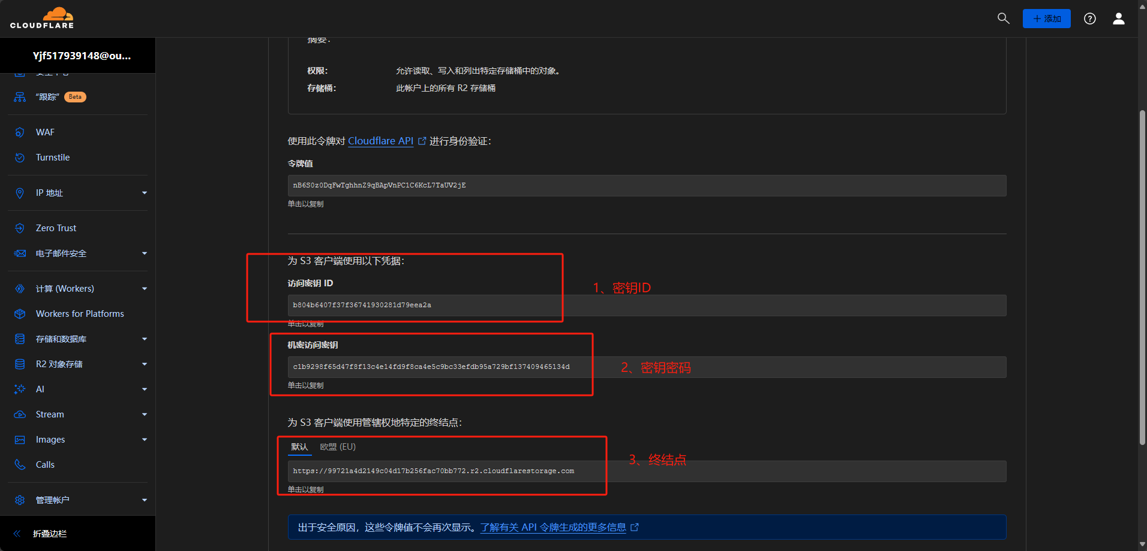This screenshot has width=1147, height=551.
Task: Click the Turnstile icon in sidebar
Action: [x=20, y=158]
